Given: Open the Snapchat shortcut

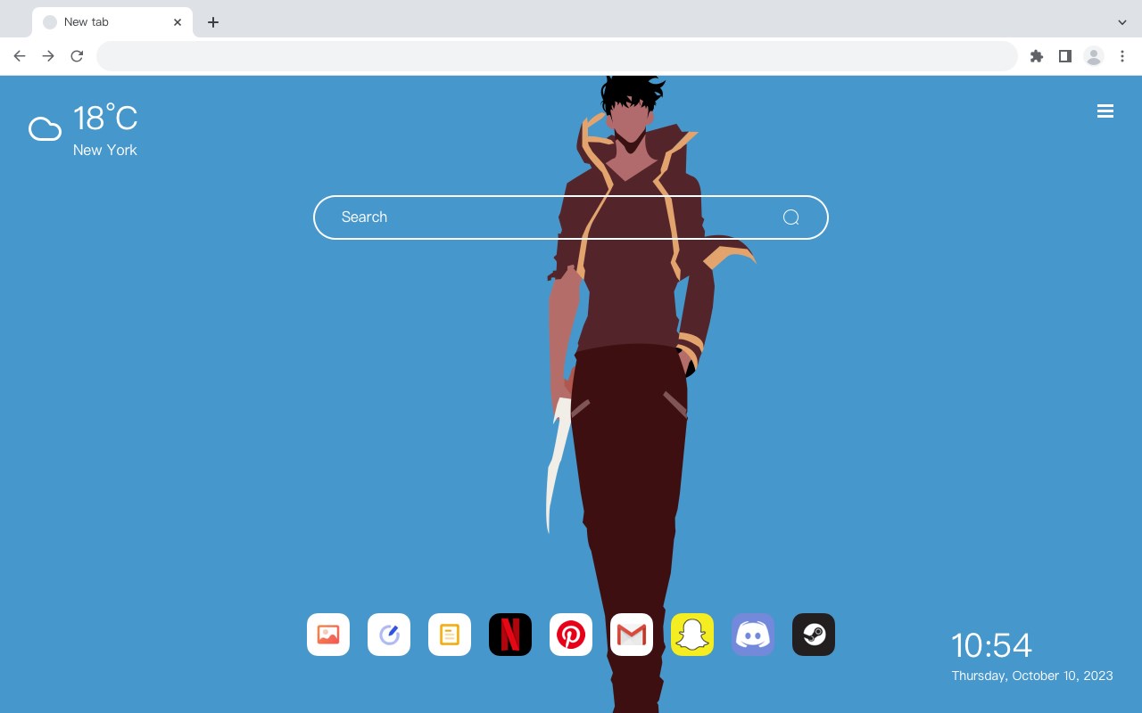Looking at the screenshot, I should tap(692, 635).
